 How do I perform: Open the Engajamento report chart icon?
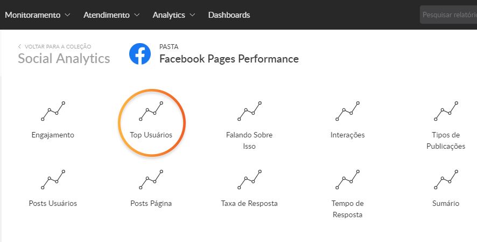[x=53, y=111]
